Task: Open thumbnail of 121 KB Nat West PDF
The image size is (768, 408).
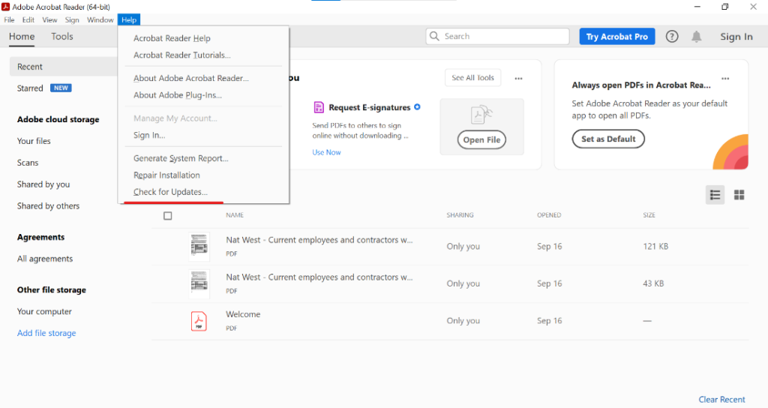Action: click(x=199, y=246)
